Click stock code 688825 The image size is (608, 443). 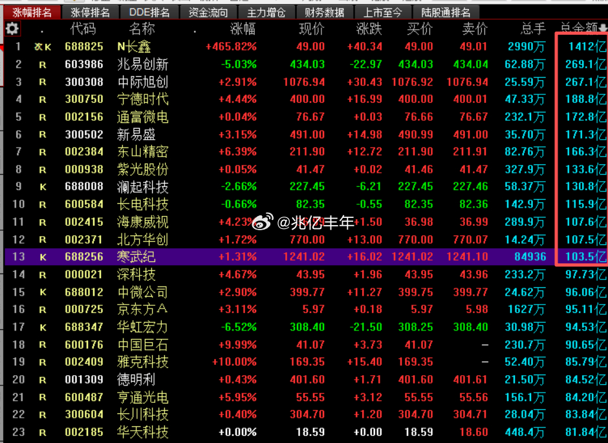tap(84, 47)
